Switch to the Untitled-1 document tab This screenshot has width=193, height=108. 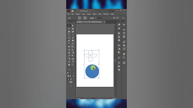(89, 22)
